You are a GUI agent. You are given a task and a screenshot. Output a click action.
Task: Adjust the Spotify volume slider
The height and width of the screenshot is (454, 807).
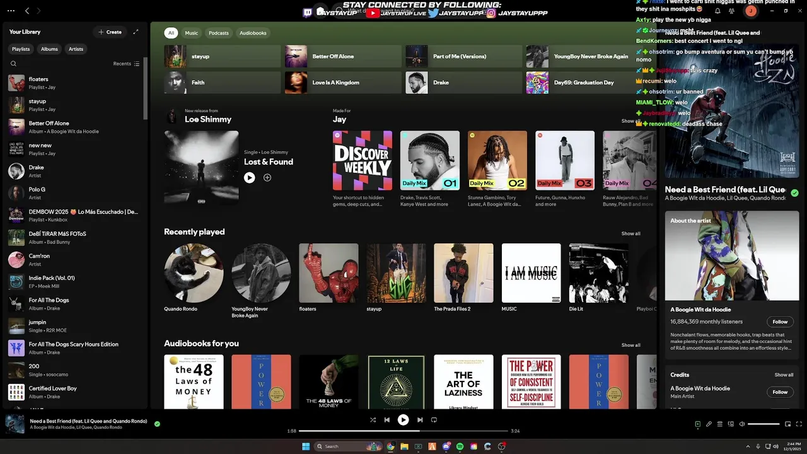click(763, 424)
